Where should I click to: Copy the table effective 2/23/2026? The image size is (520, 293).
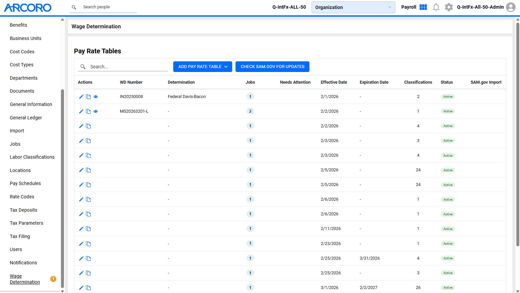click(x=88, y=244)
